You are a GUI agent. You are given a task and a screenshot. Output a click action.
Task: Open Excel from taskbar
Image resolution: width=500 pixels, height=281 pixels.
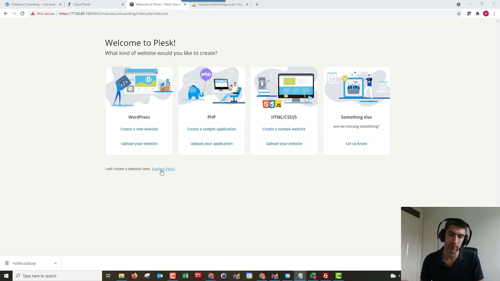185,276
